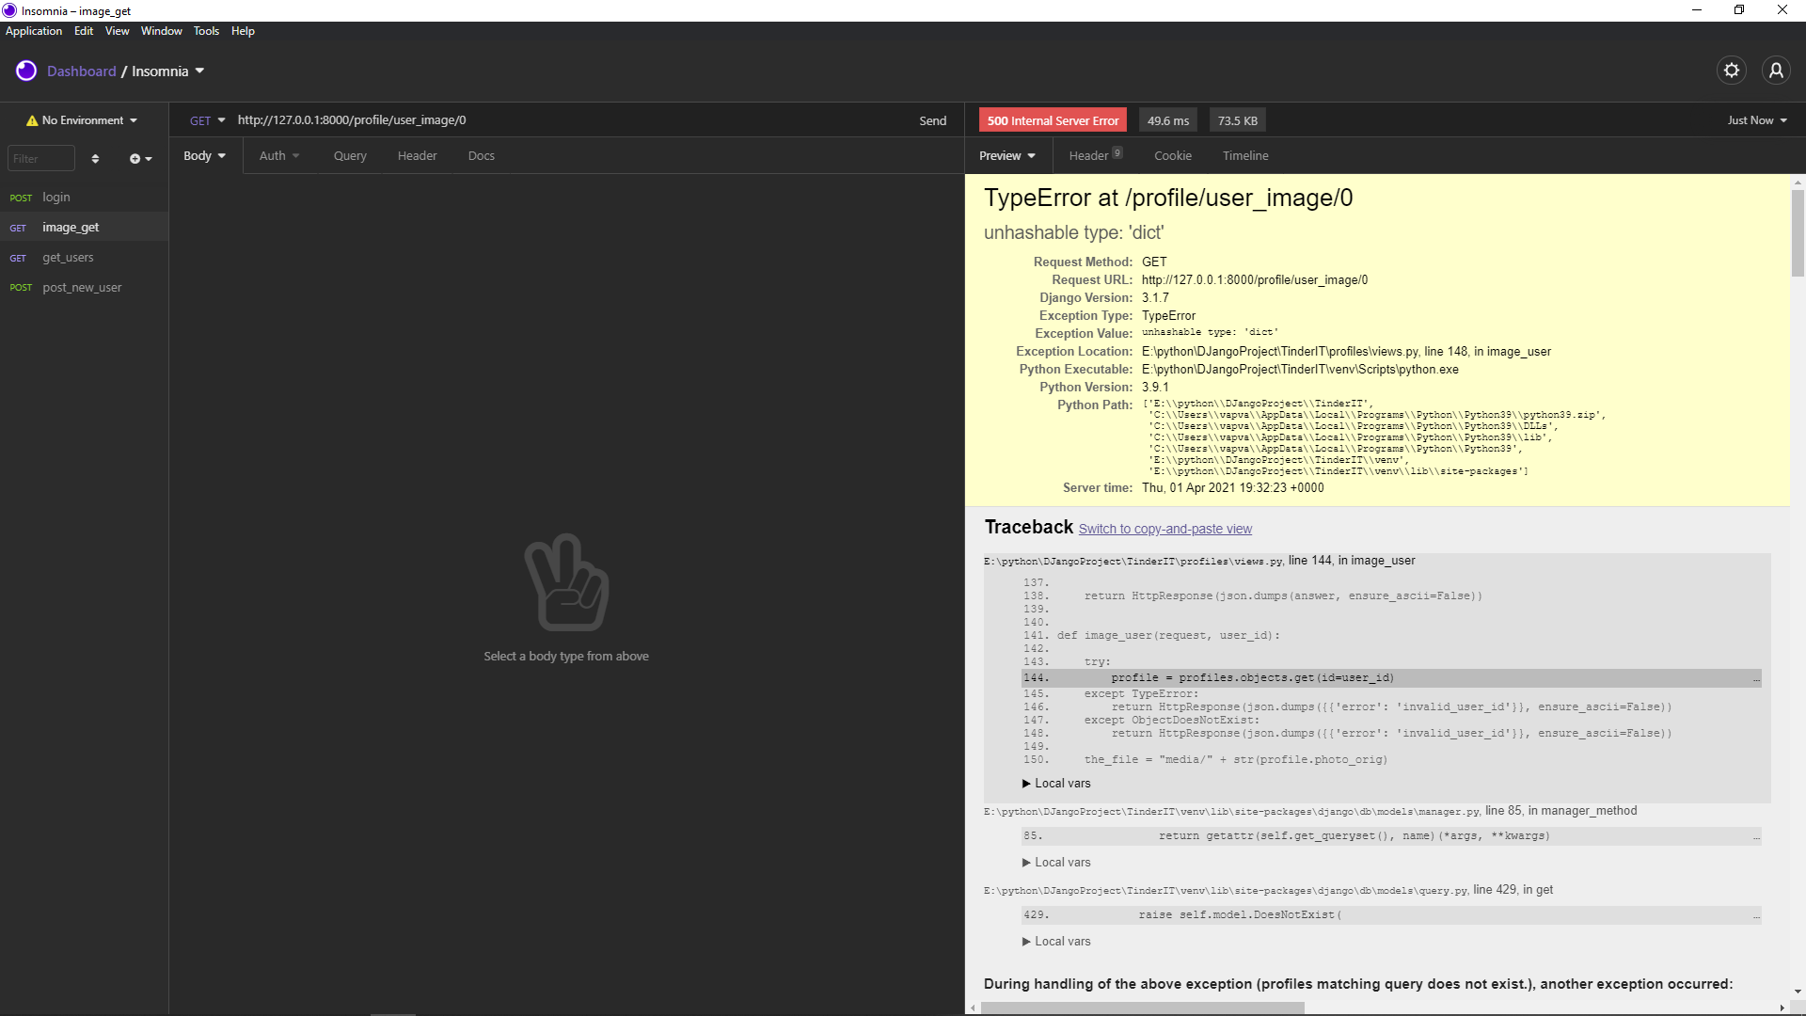Click the sort requests arrows icon

coord(95,159)
